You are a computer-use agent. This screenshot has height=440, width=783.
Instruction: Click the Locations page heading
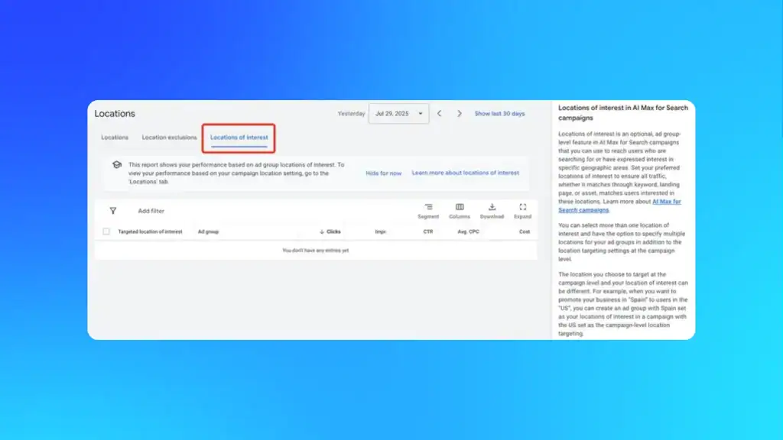click(x=115, y=114)
